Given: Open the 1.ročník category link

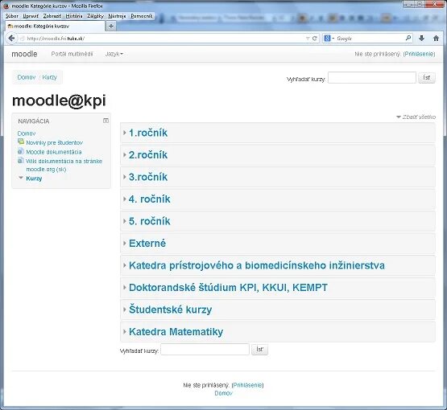Looking at the screenshot, I should (148, 133).
